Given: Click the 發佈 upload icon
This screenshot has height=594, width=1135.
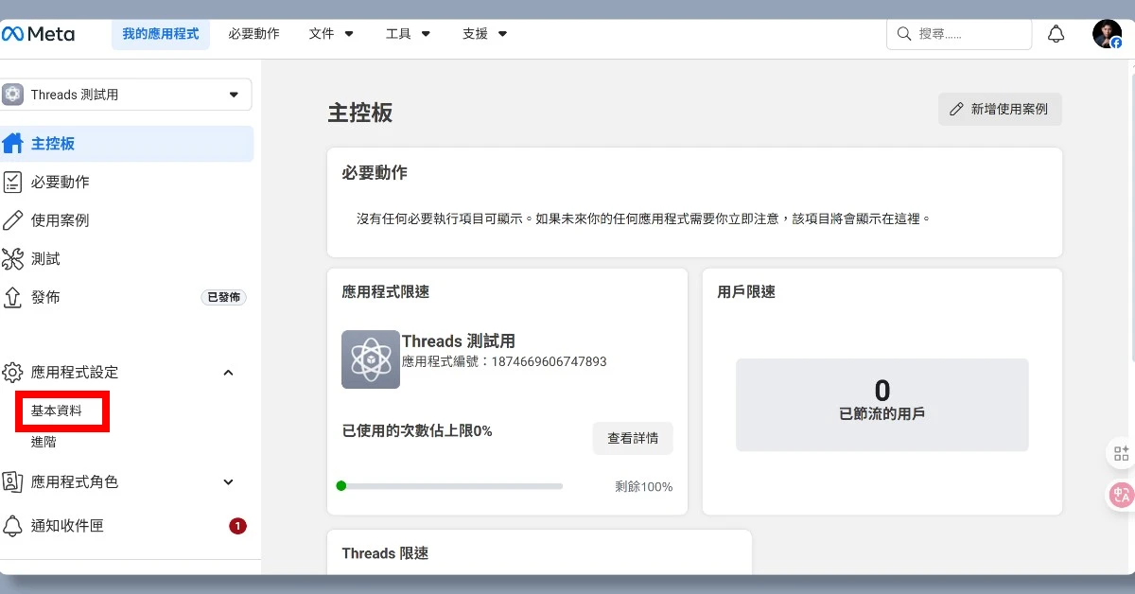Looking at the screenshot, I should click(x=12, y=297).
